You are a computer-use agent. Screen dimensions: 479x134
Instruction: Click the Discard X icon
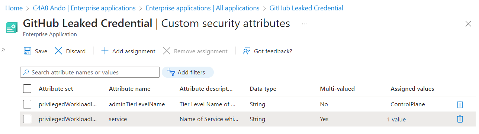pyautogui.click(x=58, y=51)
